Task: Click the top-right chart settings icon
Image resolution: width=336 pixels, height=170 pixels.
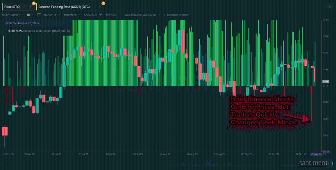Action: pyautogui.click(x=330, y=7)
